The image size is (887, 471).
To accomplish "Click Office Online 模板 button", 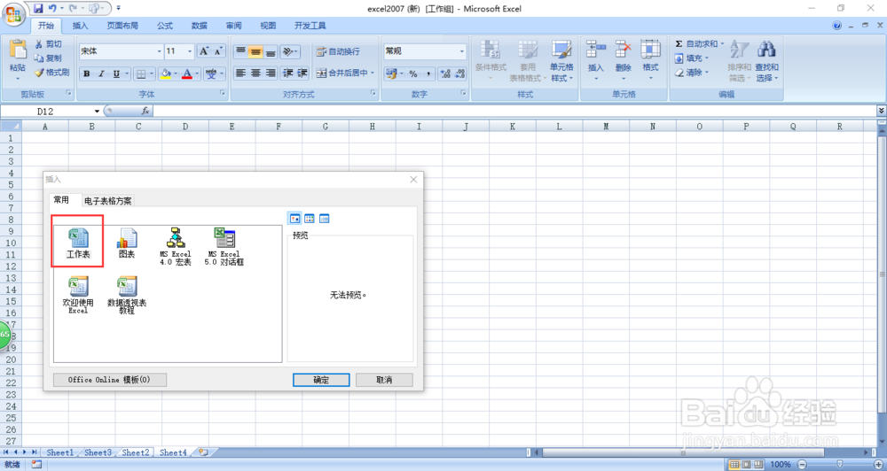I will click(110, 380).
